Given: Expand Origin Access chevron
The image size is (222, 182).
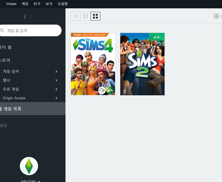Looking at the screenshot, I should click(57, 98).
